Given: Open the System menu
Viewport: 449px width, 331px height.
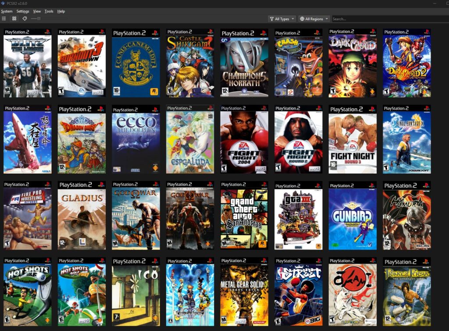Looking at the screenshot, I should [x=7, y=11].
